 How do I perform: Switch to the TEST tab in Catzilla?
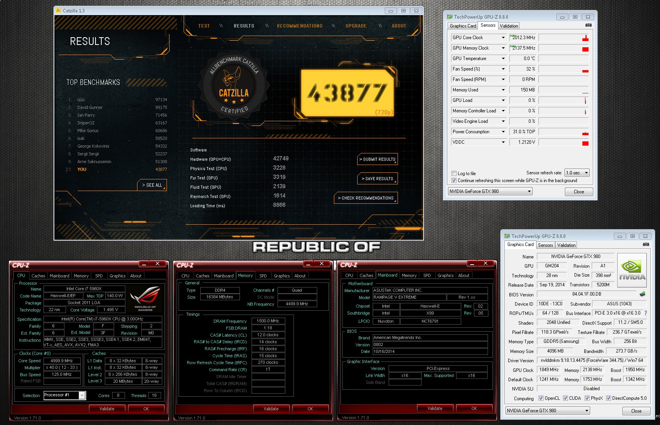204,26
